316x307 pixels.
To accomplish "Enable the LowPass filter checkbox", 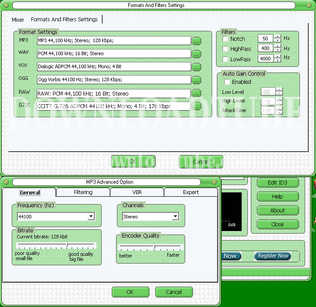I will [225, 59].
